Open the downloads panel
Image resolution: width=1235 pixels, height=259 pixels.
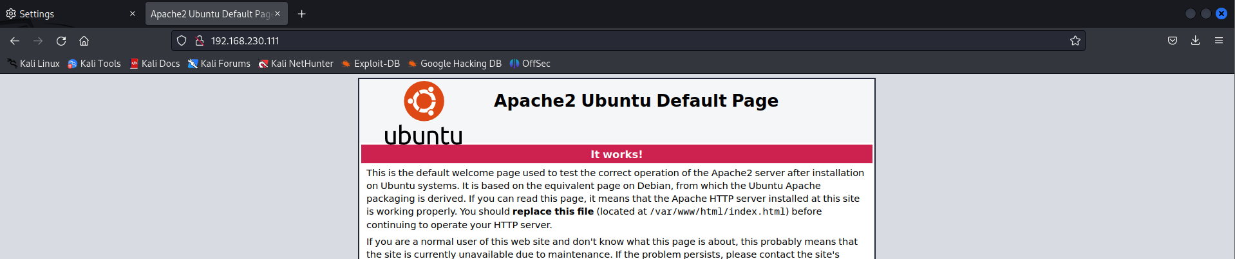(x=1195, y=40)
